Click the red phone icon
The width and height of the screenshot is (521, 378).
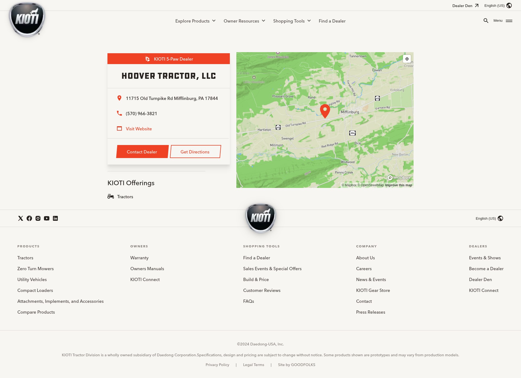point(119,113)
